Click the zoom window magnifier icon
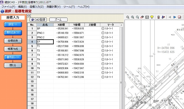The width and height of the screenshot is (184, 109). [x=128, y=17]
